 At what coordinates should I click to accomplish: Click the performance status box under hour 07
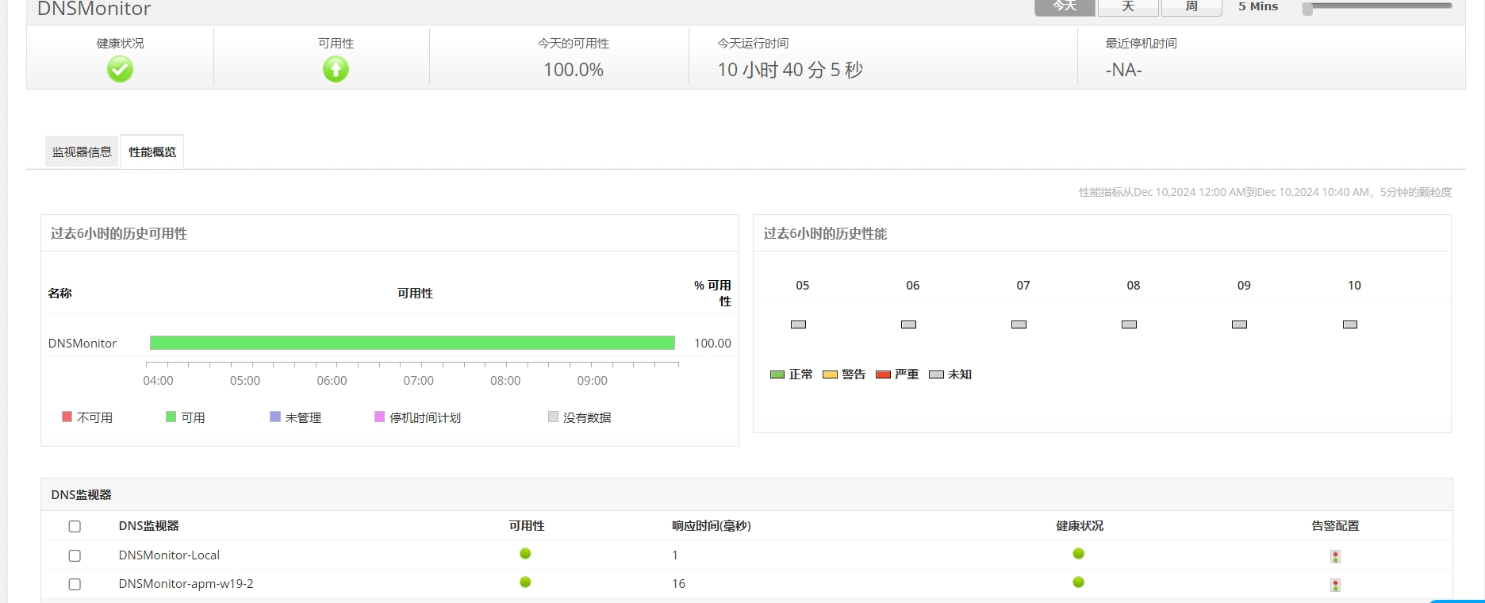tap(1019, 325)
